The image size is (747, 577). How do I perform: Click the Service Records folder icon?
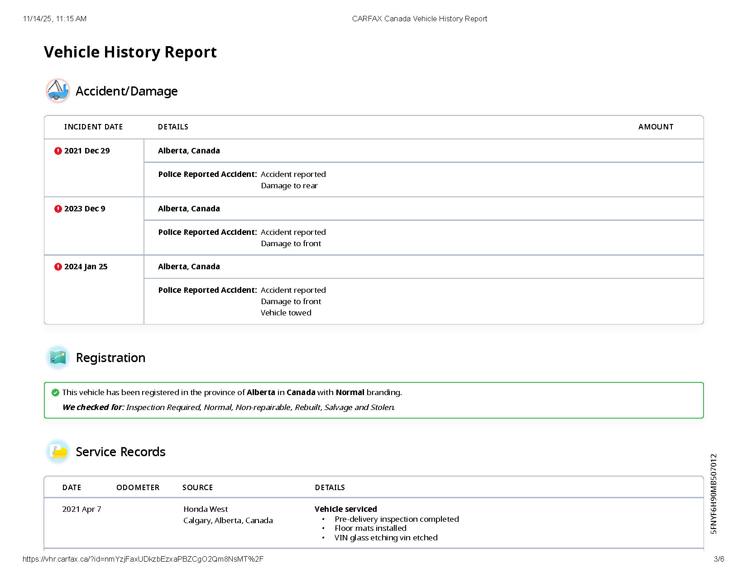tap(58, 452)
